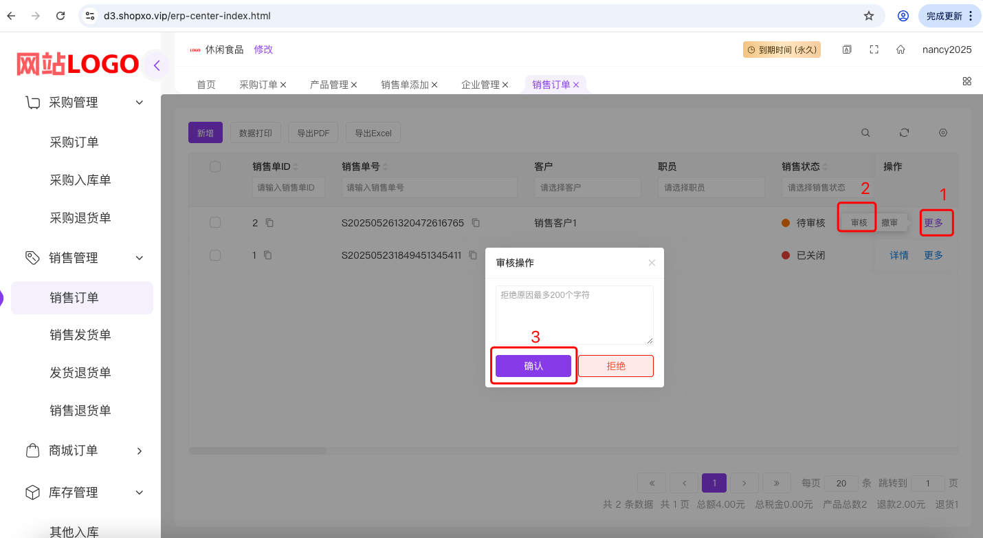Toggle fullscreen mode icon in header

coord(874,50)
